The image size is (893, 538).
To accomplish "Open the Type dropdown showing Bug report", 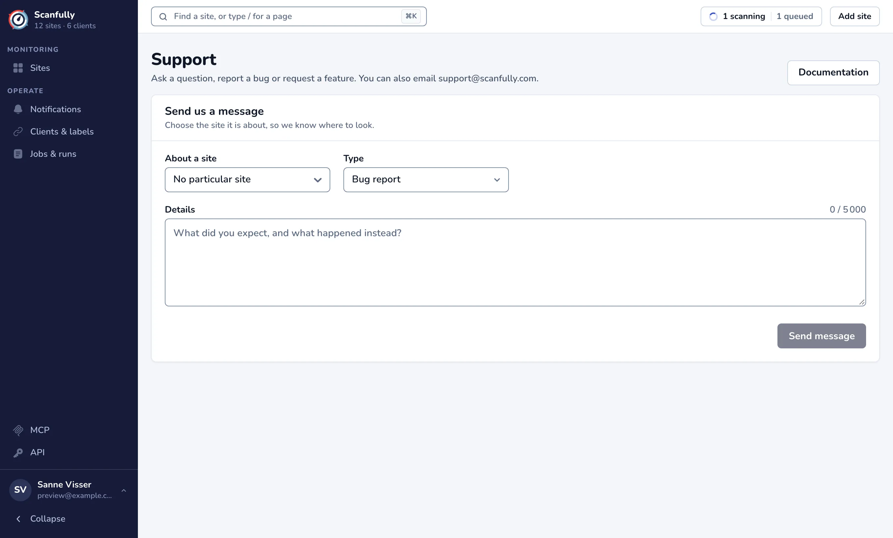I will click(425, 179).
